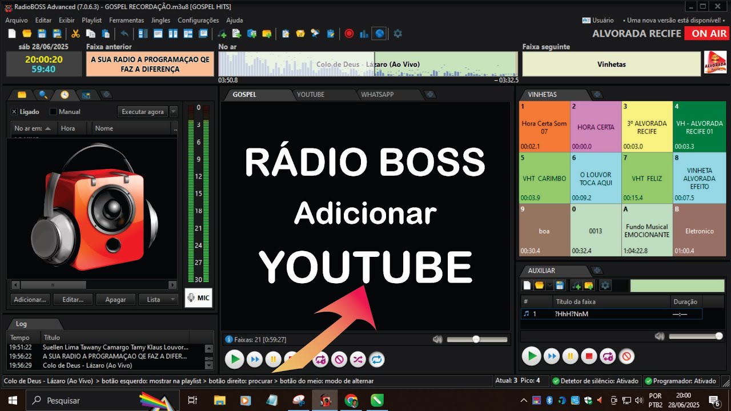This screenshot has width=731, height=411.
Task: Save AUXILIAR playlist disk icon
Action: [x=560, y=285]
